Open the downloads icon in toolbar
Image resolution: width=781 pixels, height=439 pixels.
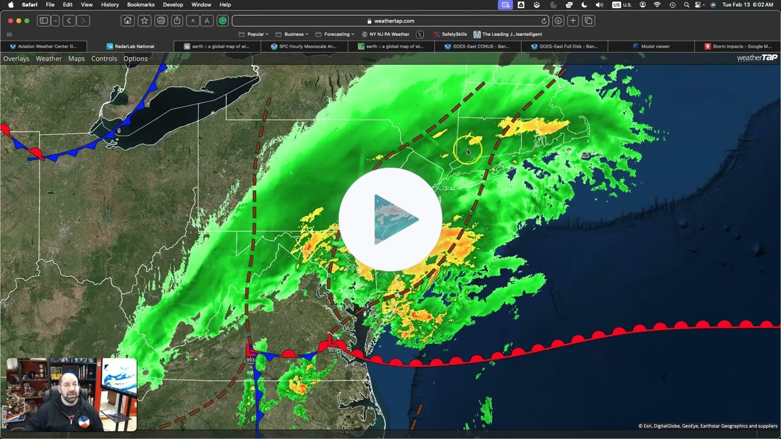pyautogui.click(x=558, y=21)
